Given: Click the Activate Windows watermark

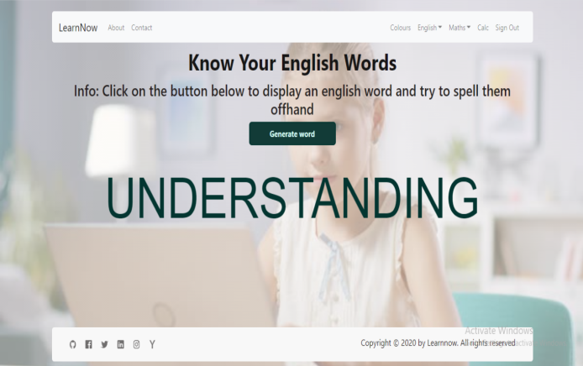Looking at the screenshot, I should pos(499,331).
